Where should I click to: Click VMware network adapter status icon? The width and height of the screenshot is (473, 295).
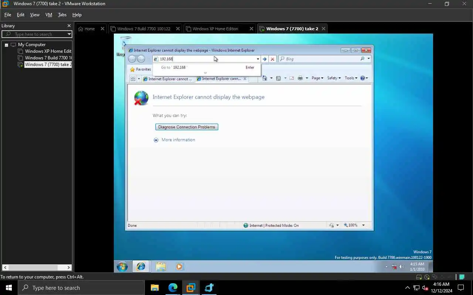pyautogui.click(x=435, y=277)
